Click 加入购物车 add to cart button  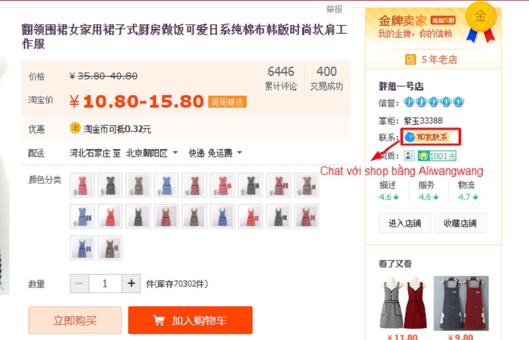point(190,320)
